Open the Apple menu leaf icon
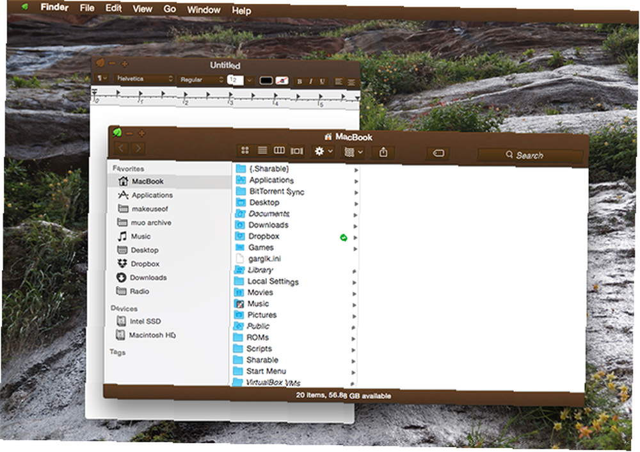 25,6
